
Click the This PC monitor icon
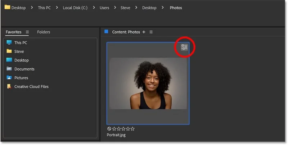[9, 42]
